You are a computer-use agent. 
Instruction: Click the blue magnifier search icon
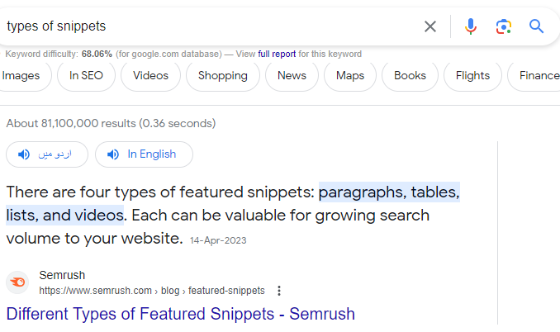click(536, 26)
